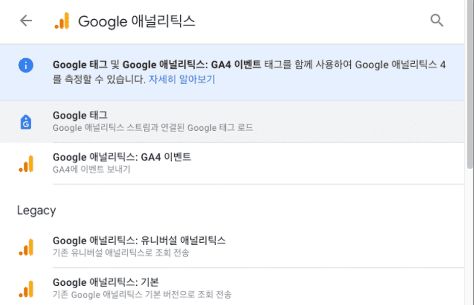
Task: Pick Google 애널리틱스: 기본 legacy tag
Action: click(106, 282)
